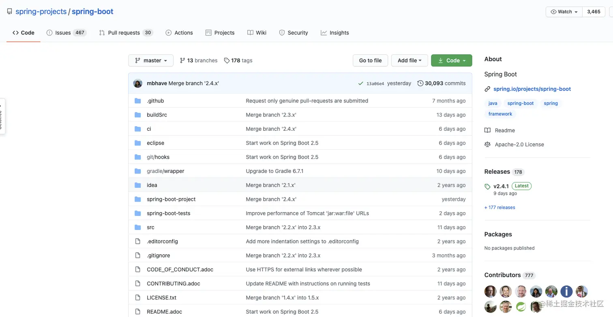
Task: Click the file icon for .editorconfig
Action: (x=138, y=241)
